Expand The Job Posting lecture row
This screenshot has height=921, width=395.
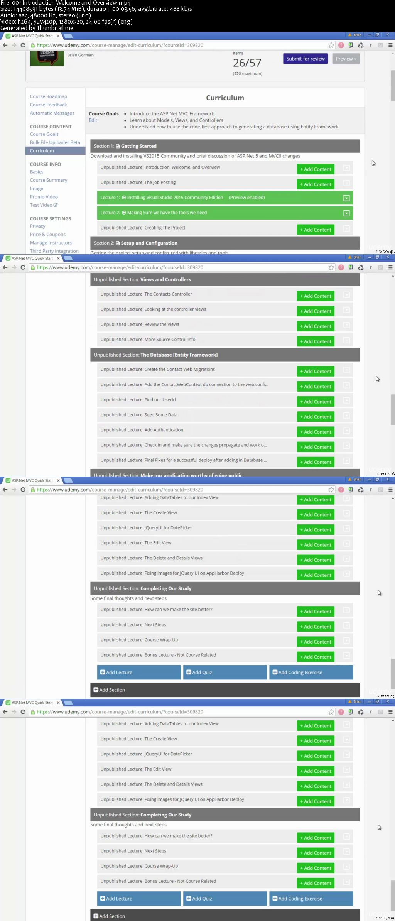click(x=346, y=183)
